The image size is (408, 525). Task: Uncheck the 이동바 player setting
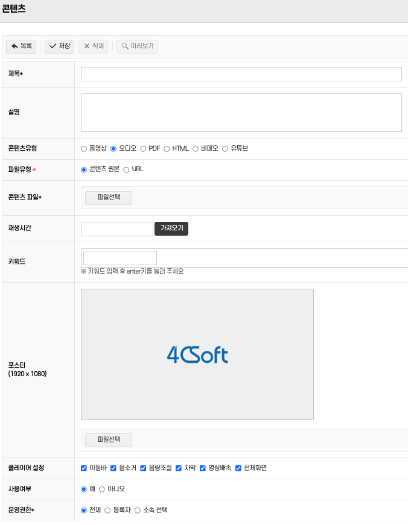coord(84,468)
